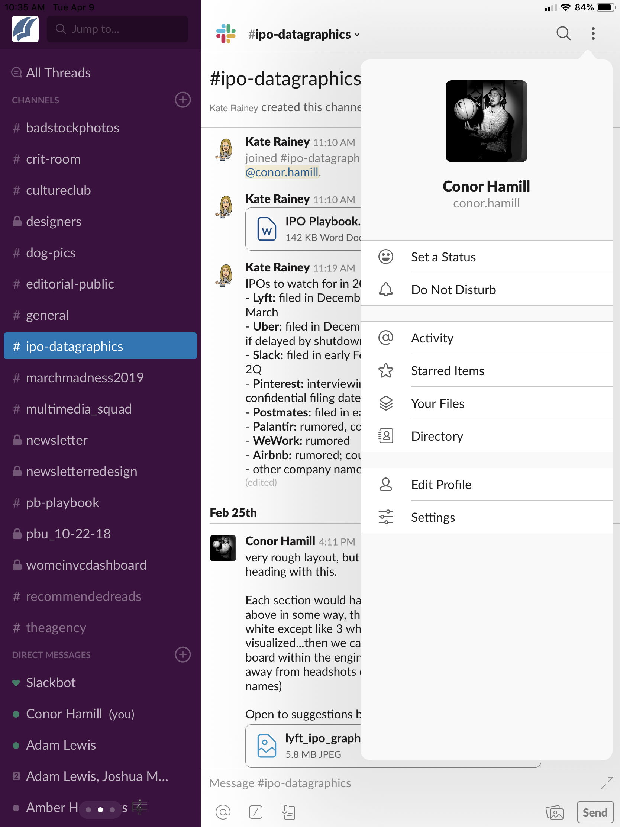This screenshot has width=620, height=827.
Task: Select Set a Status menu item
Action: point(486,257)
